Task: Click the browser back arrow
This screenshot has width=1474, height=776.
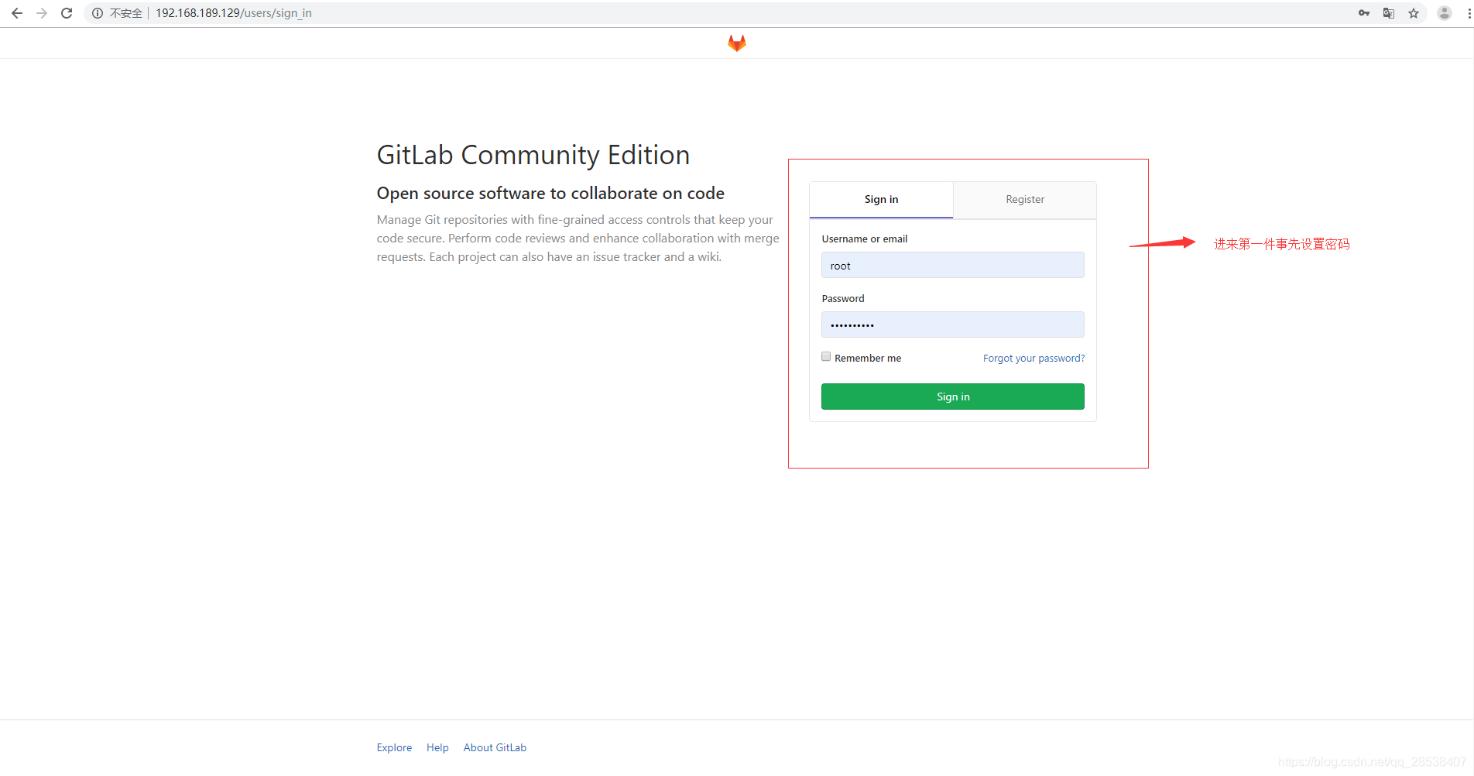Action: pyautogui.click(x=17, y=13)
